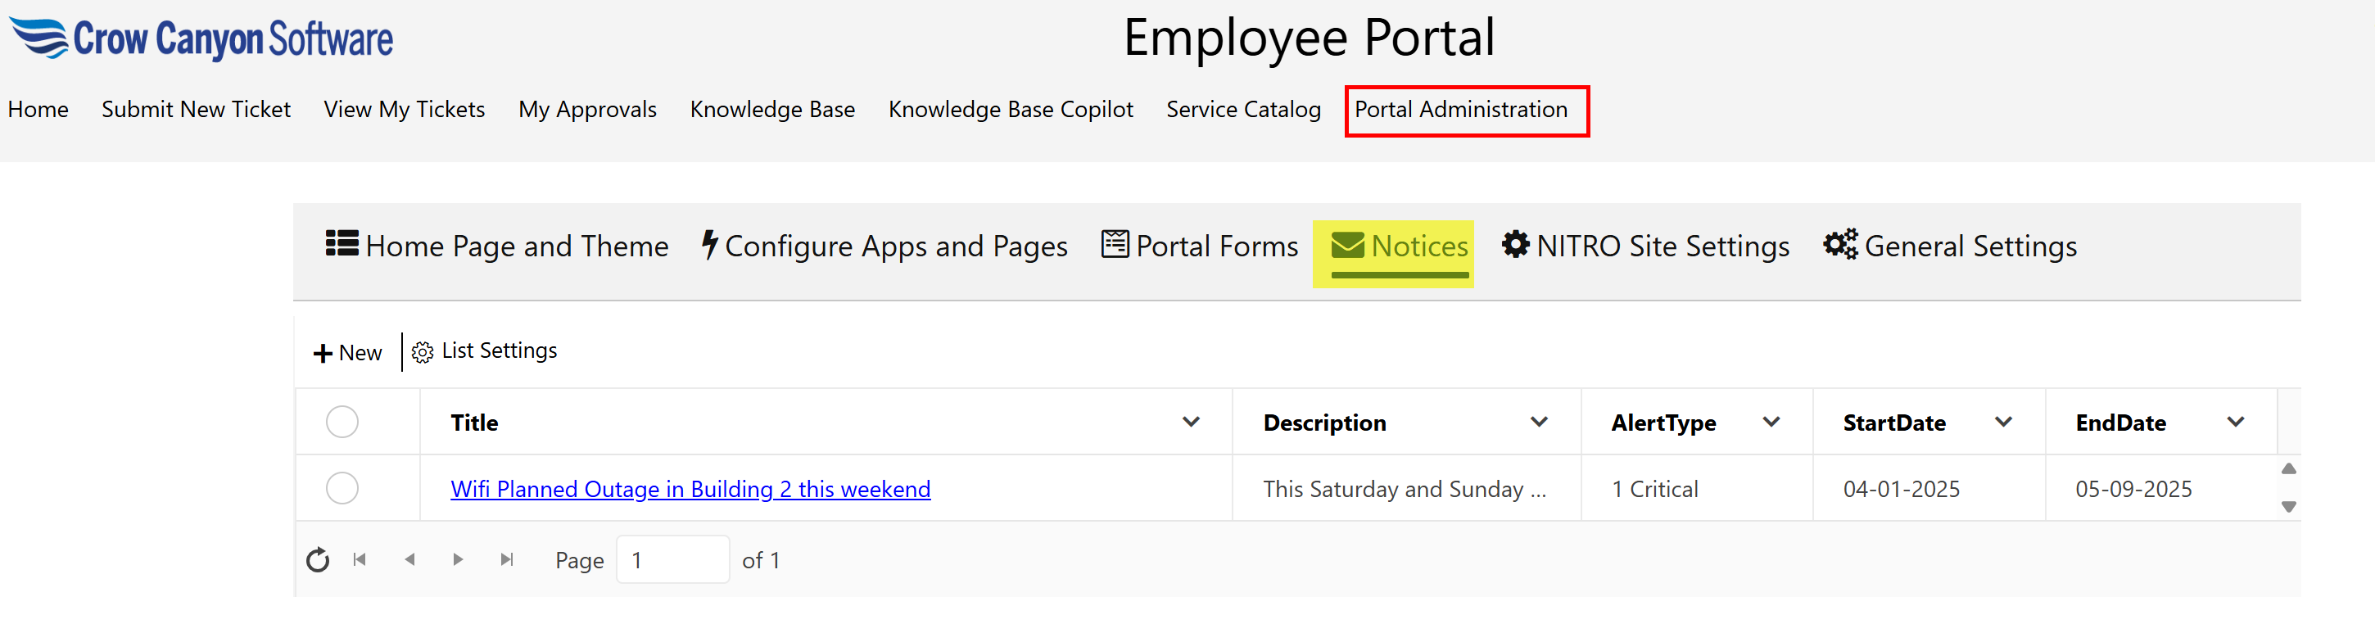Click the refresh list icon

[x=317, y=560]
